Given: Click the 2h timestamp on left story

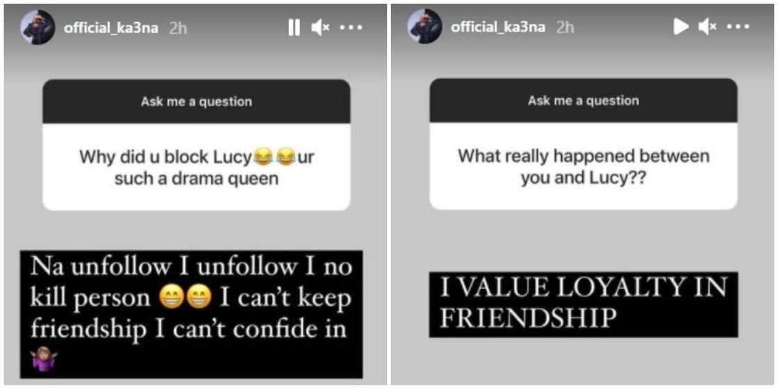Looking at the screenshot, I should click(178, 28).
